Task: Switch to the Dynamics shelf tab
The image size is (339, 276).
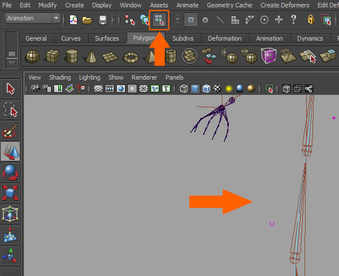Action: (x=310, y=38)
